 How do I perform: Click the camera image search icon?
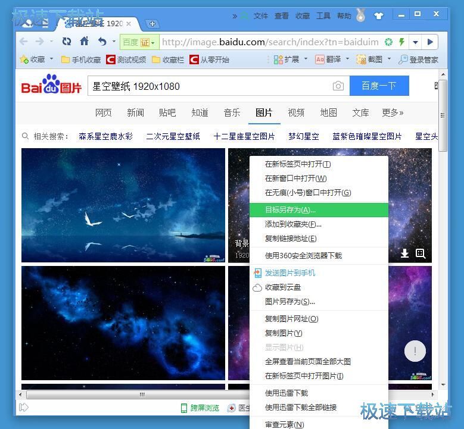338,86
